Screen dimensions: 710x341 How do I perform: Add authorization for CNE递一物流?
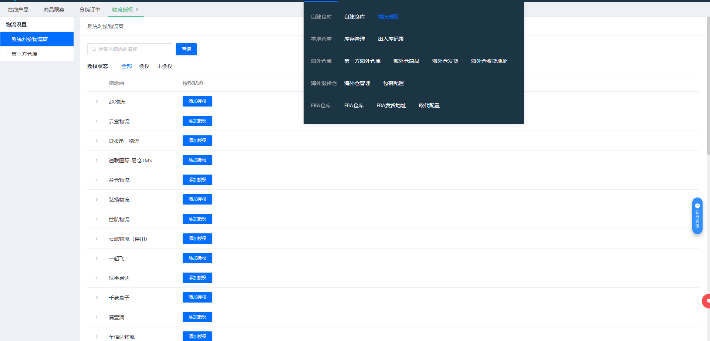[197, 141]
